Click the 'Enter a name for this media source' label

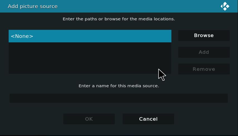click(x=119, y=86)
